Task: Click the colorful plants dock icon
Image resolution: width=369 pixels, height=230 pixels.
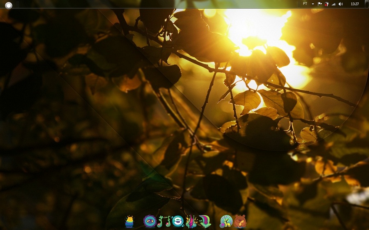Action: [x=191, y=221]
